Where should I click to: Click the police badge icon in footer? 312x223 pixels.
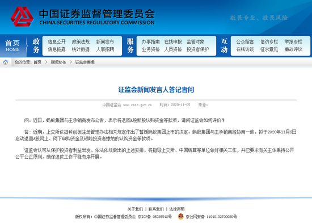[x=180, y=216]
